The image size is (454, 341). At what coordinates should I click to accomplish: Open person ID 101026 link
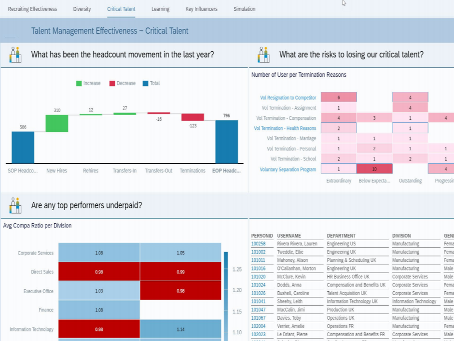coord(258,293)
